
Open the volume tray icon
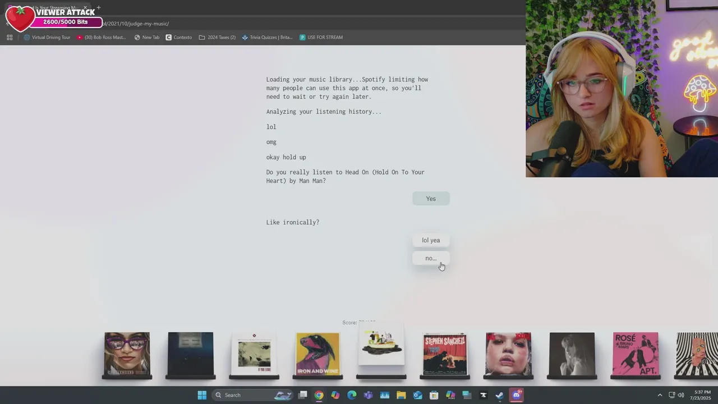click(x=681, y=395)
